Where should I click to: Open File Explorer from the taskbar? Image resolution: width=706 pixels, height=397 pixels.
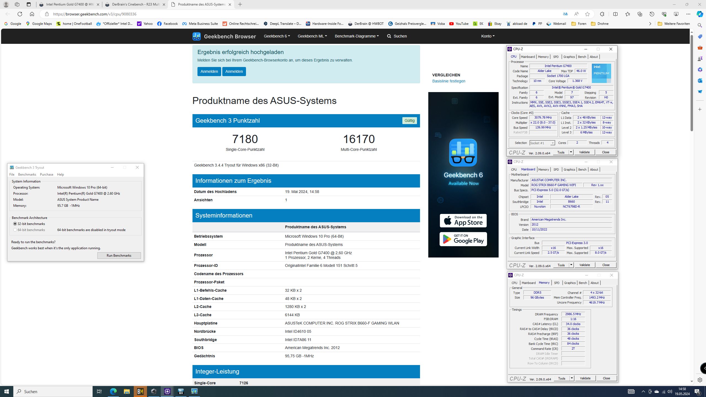tap(127, 391)
